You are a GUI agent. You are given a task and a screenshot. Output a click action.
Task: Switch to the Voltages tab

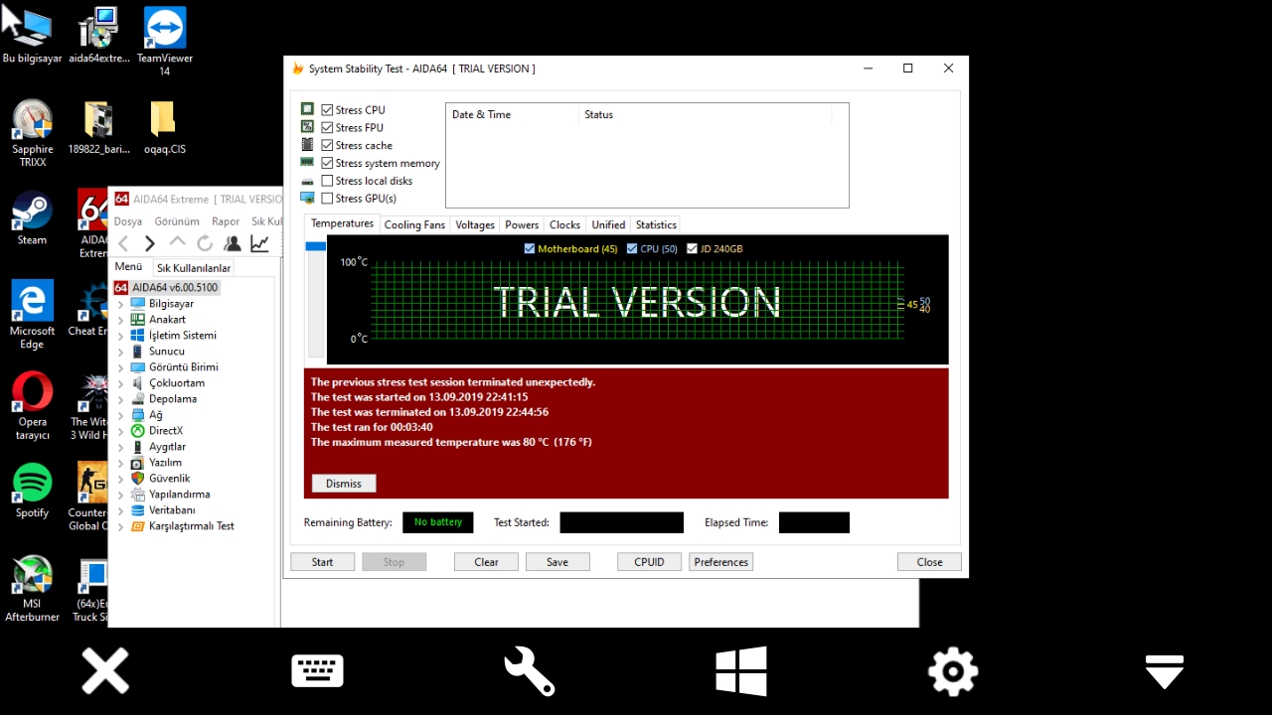(475, 225)
